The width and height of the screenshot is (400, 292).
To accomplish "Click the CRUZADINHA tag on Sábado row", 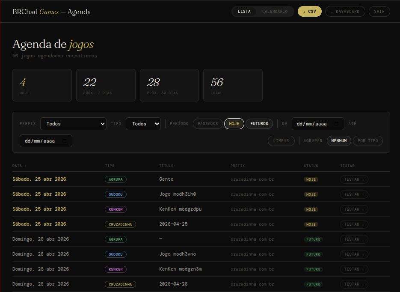I will coord(120,224).
